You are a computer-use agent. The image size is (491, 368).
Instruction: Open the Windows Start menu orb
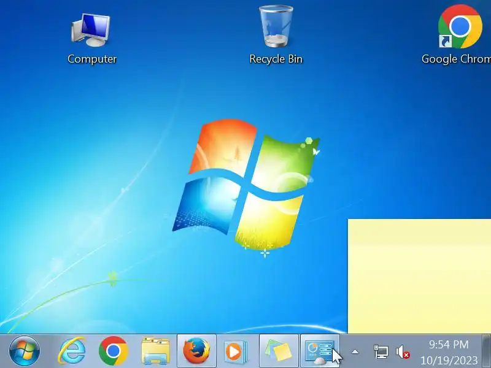(25, 351)
